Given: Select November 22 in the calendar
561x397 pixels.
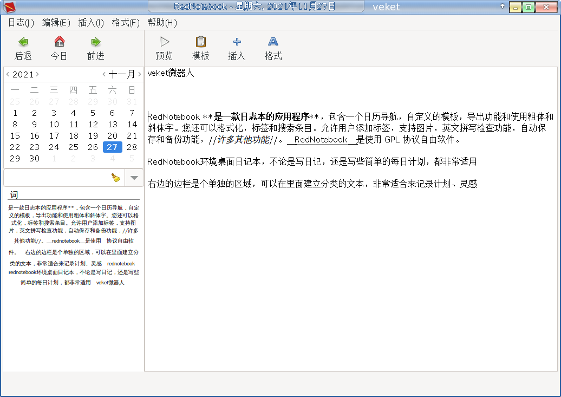Looking at the screenshot, I should [15, 147].
